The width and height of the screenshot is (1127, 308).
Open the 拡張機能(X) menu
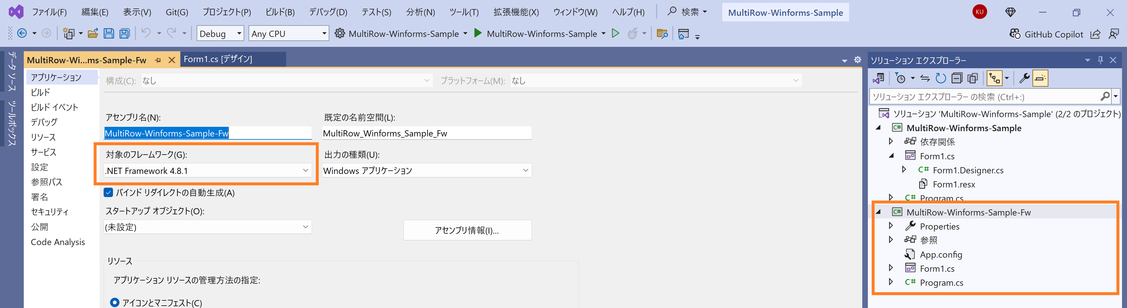(x=516, y=12)
